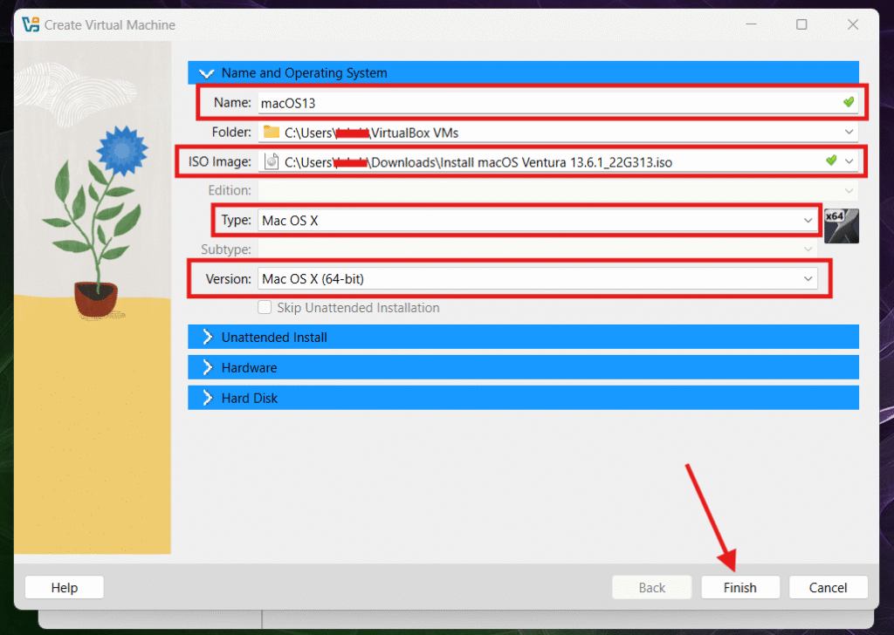Open the ISO Image dropdown arrow

pos(849,161)
